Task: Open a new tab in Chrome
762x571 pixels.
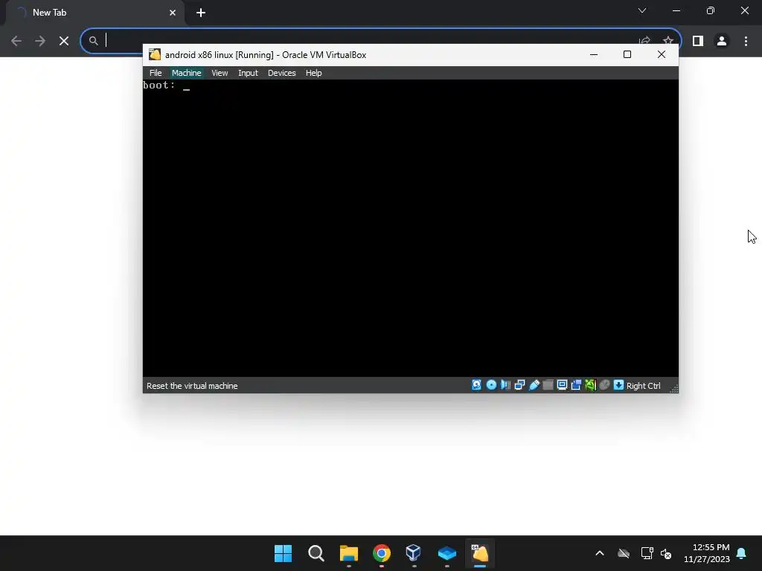Action: [201, 13]
